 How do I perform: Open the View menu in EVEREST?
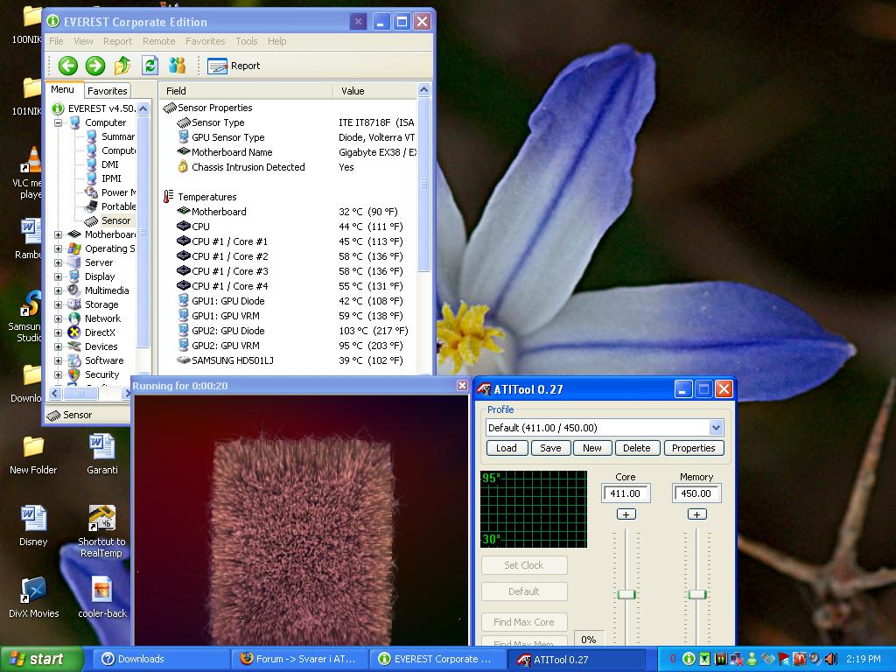[x=83, y=41]
